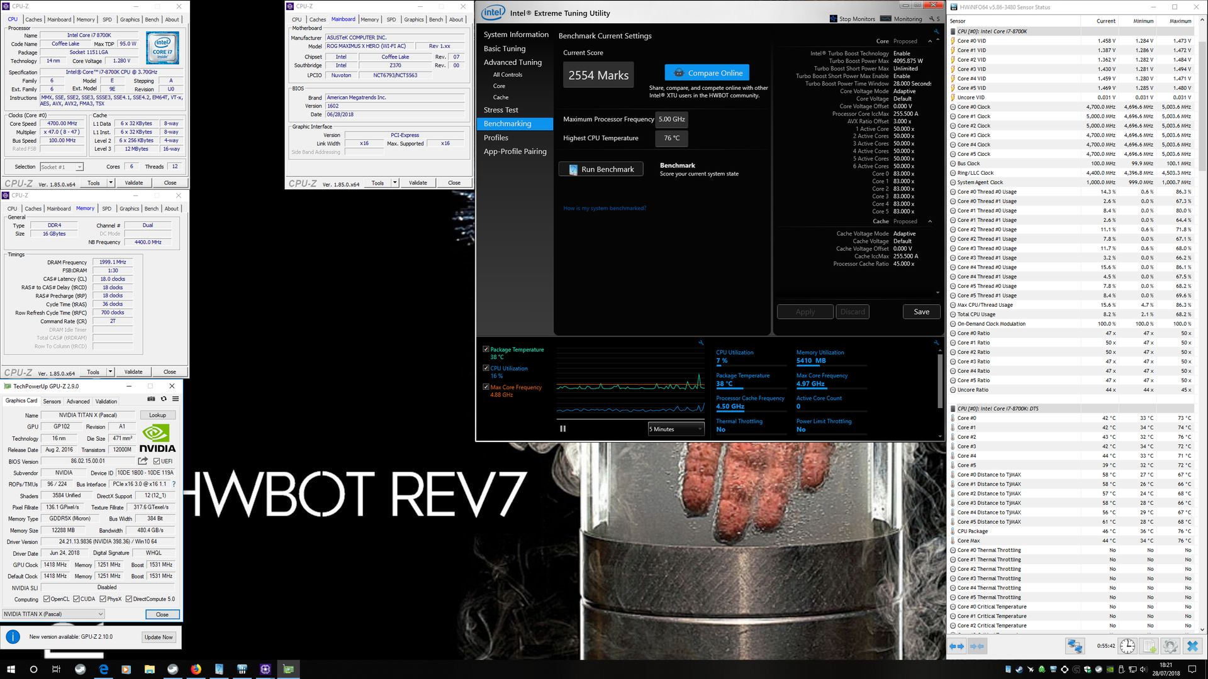Uncheck Max Core Frequency in XTU legend
The width and height of the screenshot is (1208, 679).
coord(486,387)
